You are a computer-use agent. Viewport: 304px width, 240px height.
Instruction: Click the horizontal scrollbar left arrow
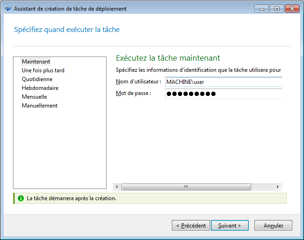click(x=117, y=187)
